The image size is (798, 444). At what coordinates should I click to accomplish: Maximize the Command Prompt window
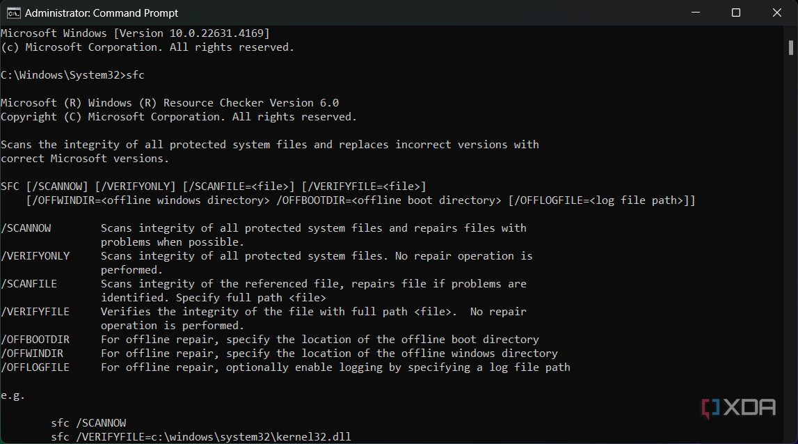736,13
